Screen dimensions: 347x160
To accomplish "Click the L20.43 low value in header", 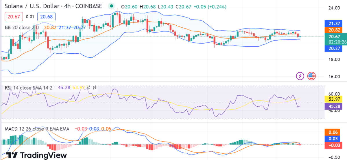I will pyautogui.click(x=166, y=7).
